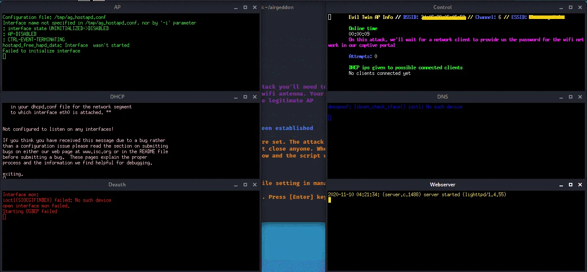Click 'Starting OSDEP failed' in Deauth
Screen dimensions: 587x272
click(x=30, y=211)
